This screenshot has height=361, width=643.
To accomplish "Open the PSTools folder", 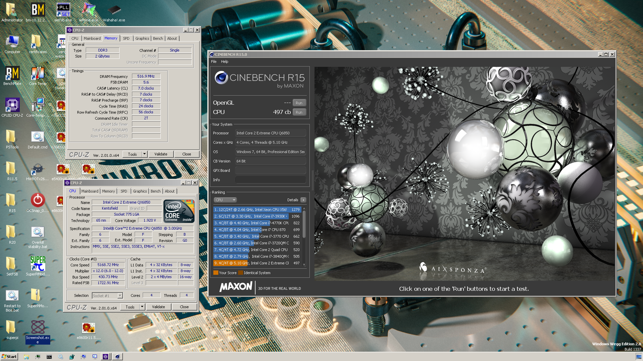I will point(12,139).
